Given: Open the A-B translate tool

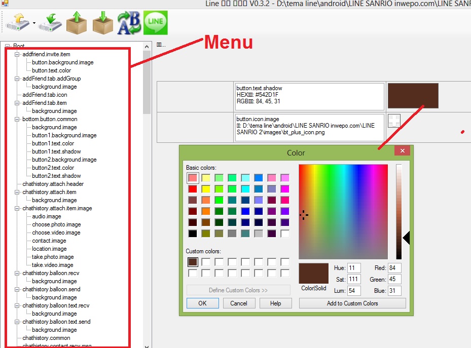Looking at the screenshot, I should [x=128, y=22].
